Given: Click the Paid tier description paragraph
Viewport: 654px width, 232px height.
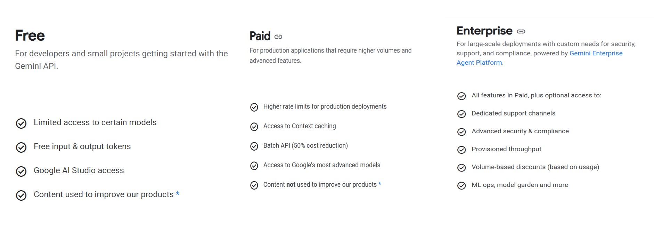Looking at the screenshot, I should click(330, 56).
